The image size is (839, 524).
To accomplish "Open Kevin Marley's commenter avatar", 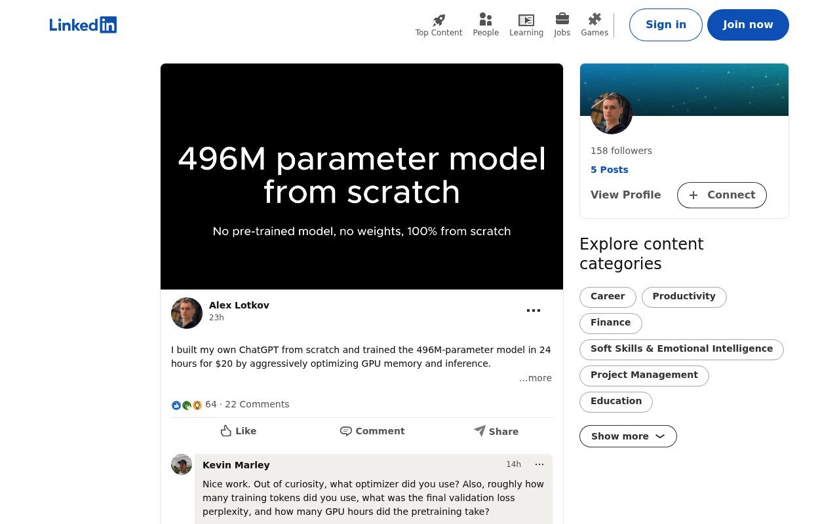I will click(x=182, y=464).
